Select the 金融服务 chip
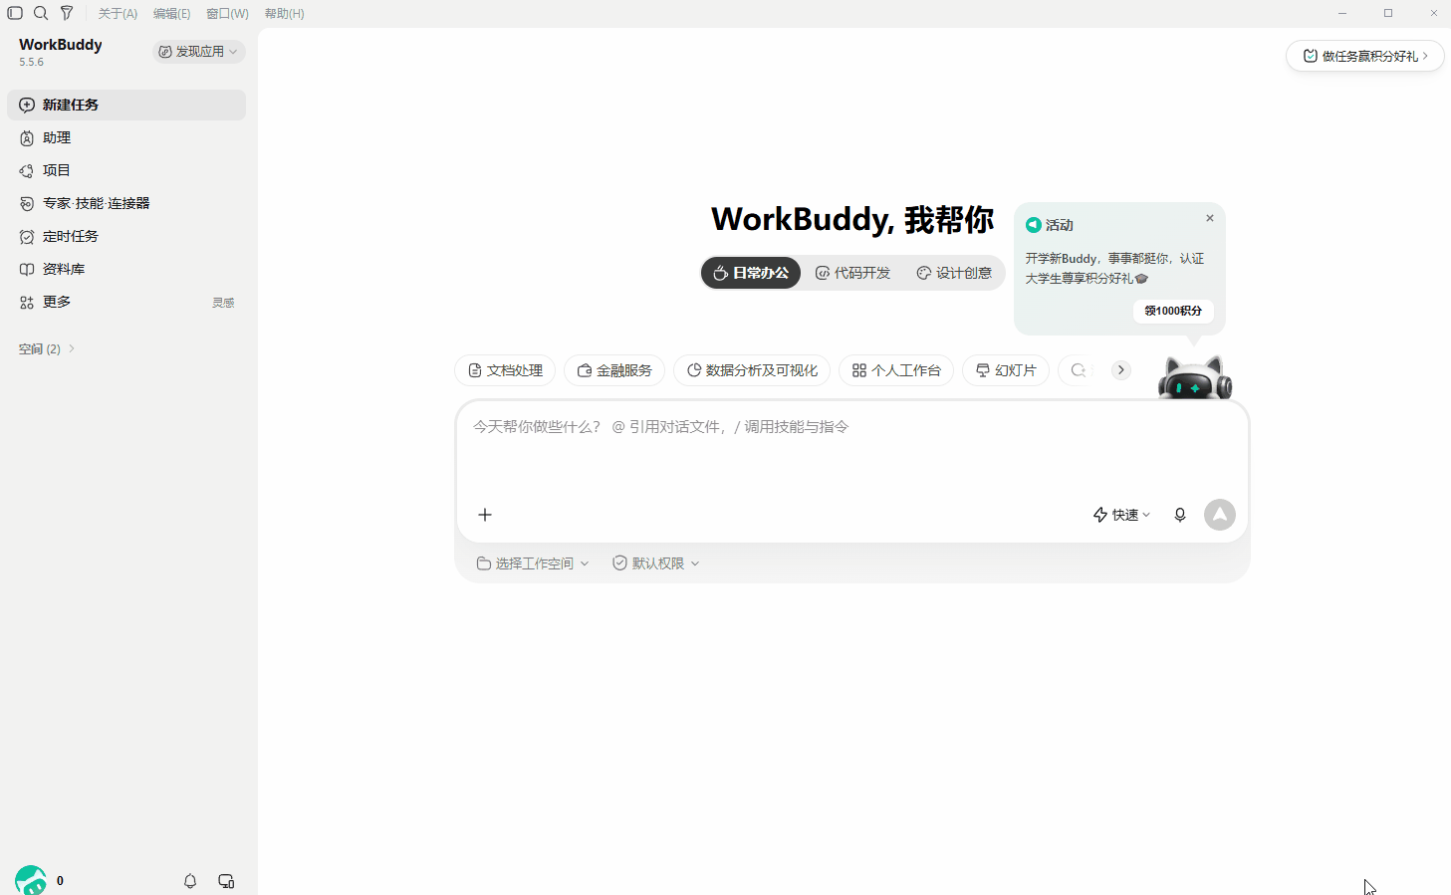Screen dimensions: 1451x895 pos(614,370)
